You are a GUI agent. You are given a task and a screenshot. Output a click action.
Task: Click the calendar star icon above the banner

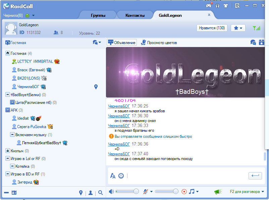pyautogui.click(x=261, y=42)
